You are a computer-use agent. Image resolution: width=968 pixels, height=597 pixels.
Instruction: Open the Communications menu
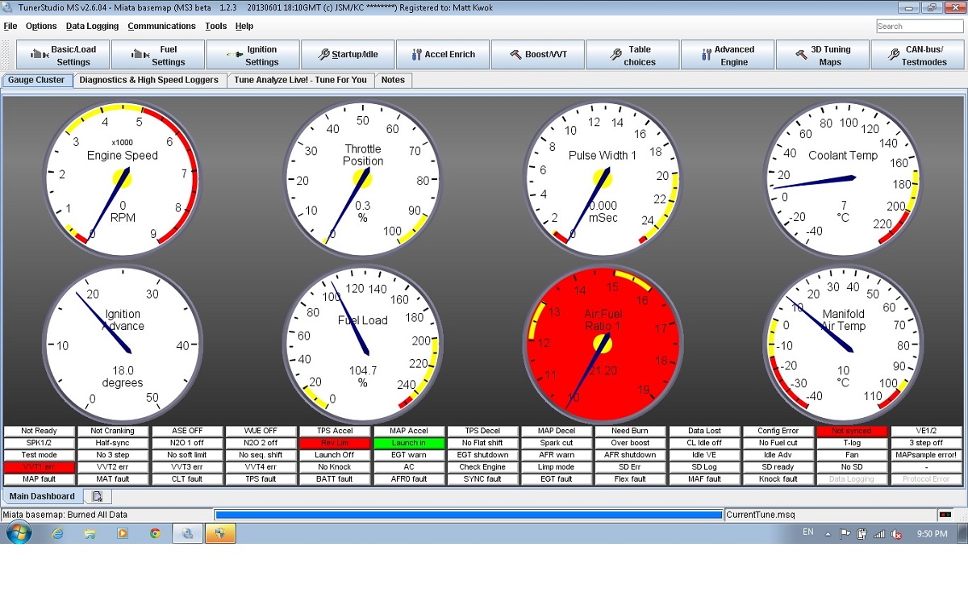coord(161,26)
